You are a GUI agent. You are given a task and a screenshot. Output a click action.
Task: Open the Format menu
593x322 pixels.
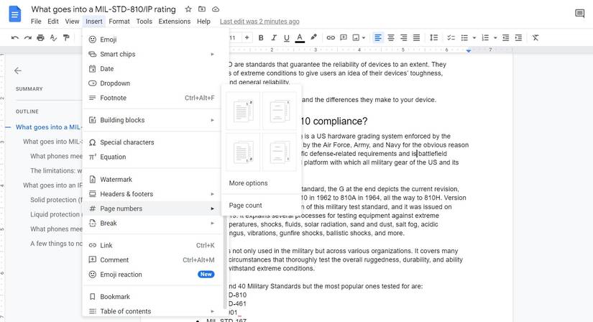(119, 22)
